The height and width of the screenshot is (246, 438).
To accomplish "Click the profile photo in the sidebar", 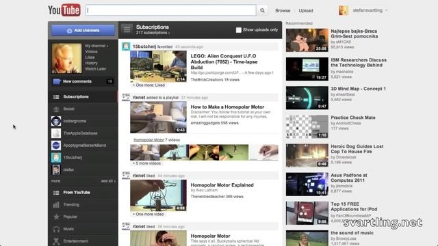I will (66, 58).
